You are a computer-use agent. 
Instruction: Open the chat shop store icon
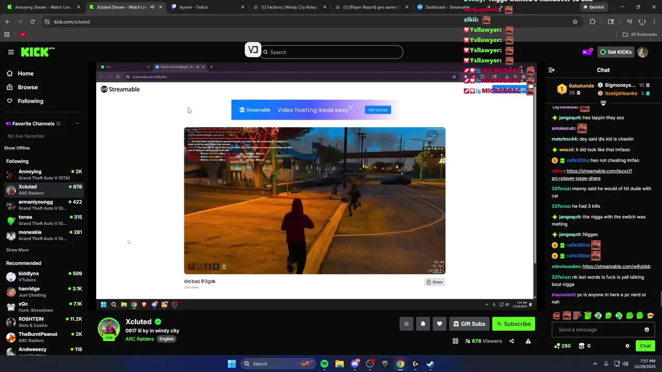click(581, 346)
